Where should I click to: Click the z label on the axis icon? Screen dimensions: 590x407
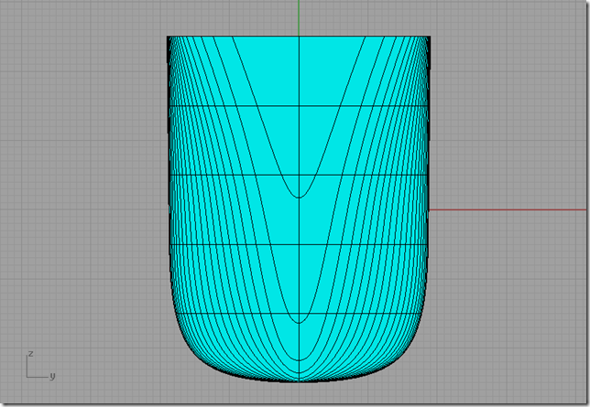[x=30, y=353]
